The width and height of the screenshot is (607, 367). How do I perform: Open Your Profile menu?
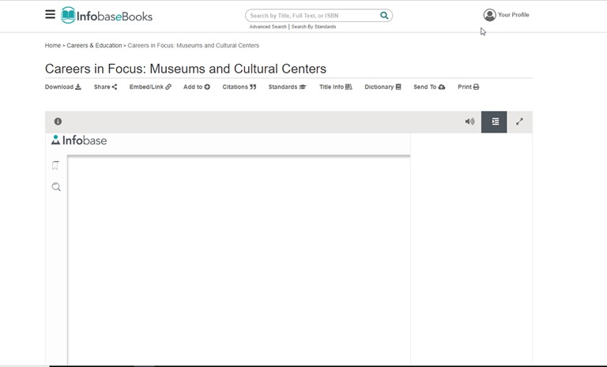(x=506, y=15)
